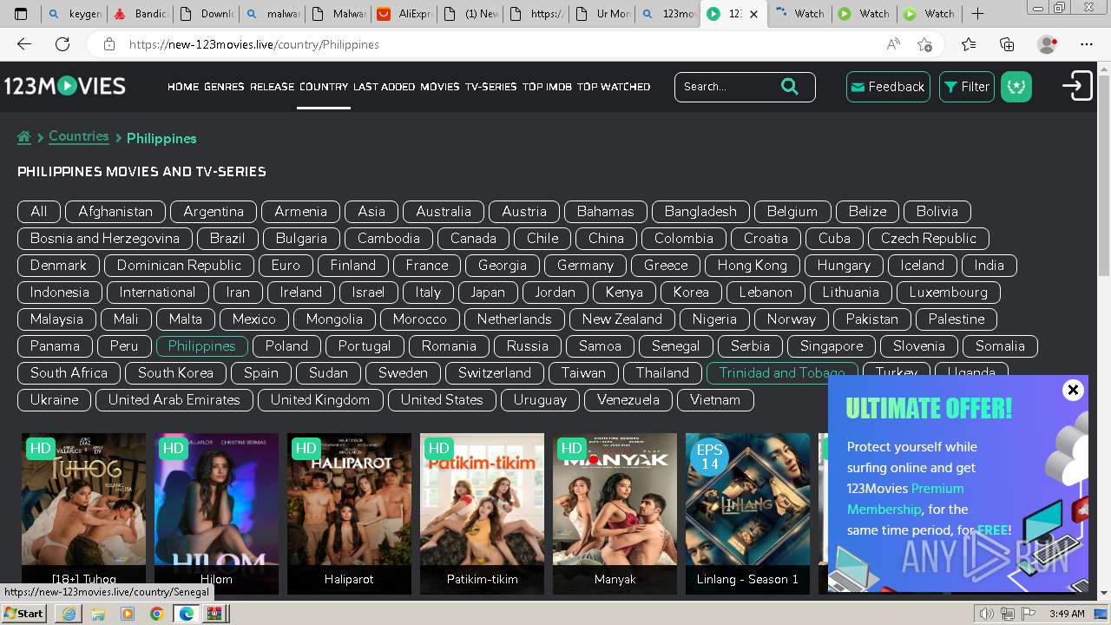Open the MOVIES menu item

tap(440, 87)
